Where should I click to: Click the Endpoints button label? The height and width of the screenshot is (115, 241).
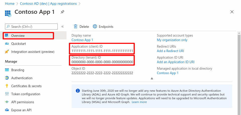coord(106,27)
